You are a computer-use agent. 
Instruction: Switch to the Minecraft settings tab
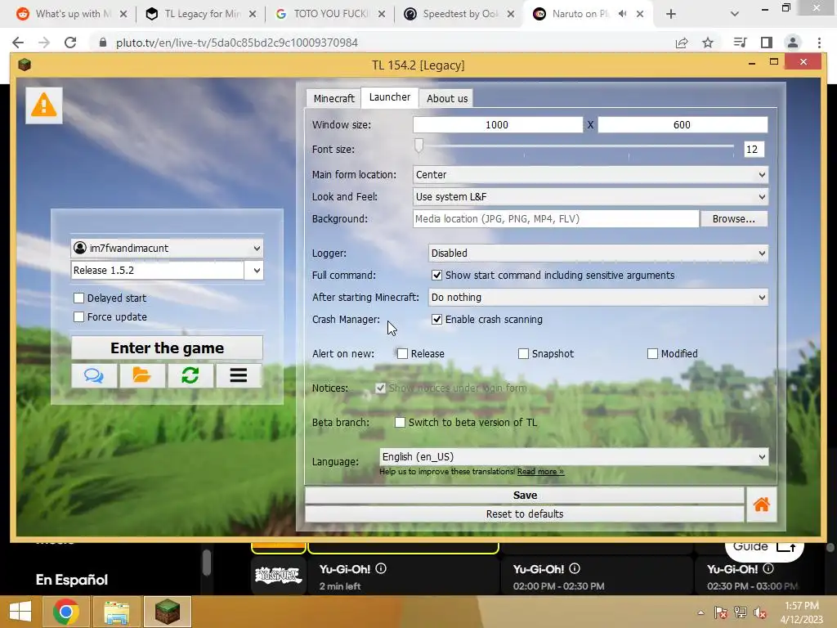[x=334, y=98]
